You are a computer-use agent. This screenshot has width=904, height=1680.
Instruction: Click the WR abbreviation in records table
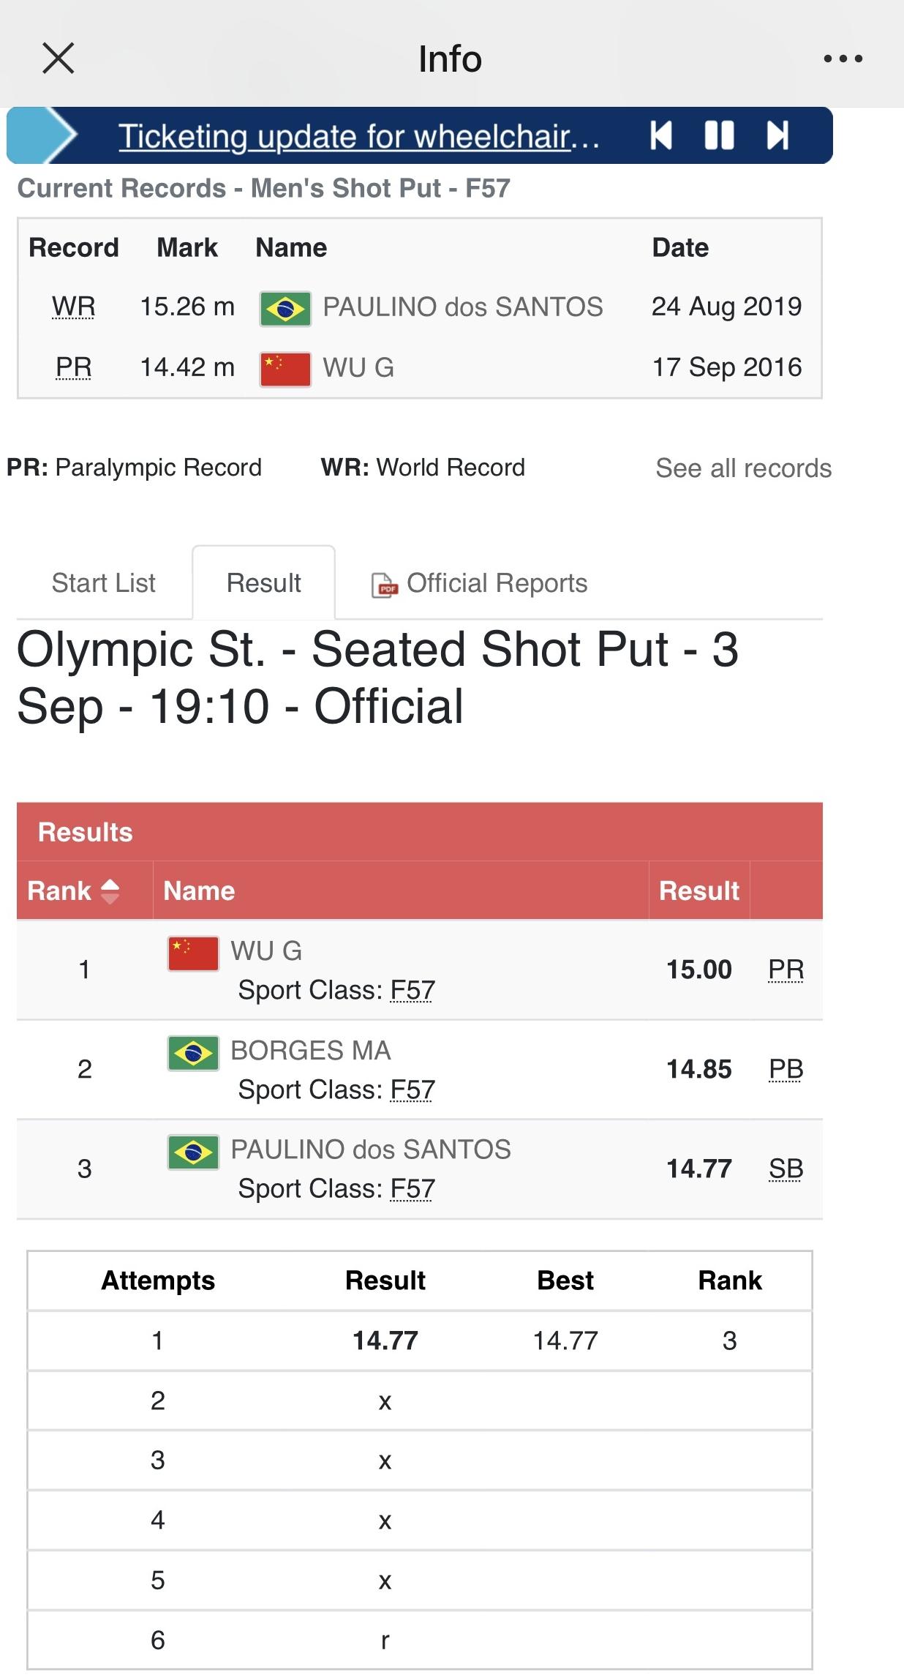(x=73, y=307)
